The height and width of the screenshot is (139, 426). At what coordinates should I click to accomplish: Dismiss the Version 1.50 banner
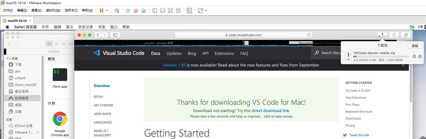(403, 65)
